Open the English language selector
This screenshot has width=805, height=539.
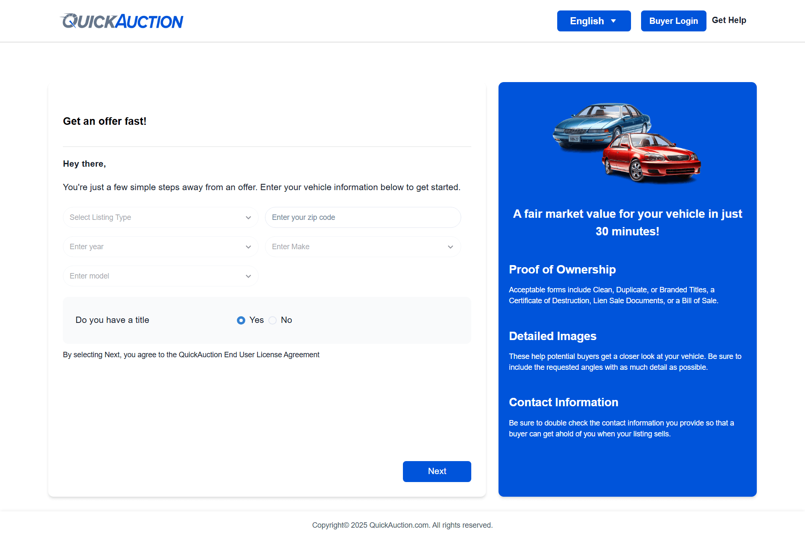tap(594, 21)
